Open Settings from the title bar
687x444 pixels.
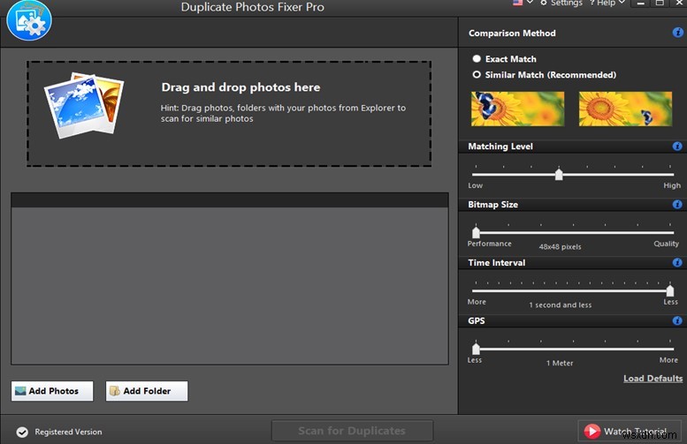click(561, 3)
